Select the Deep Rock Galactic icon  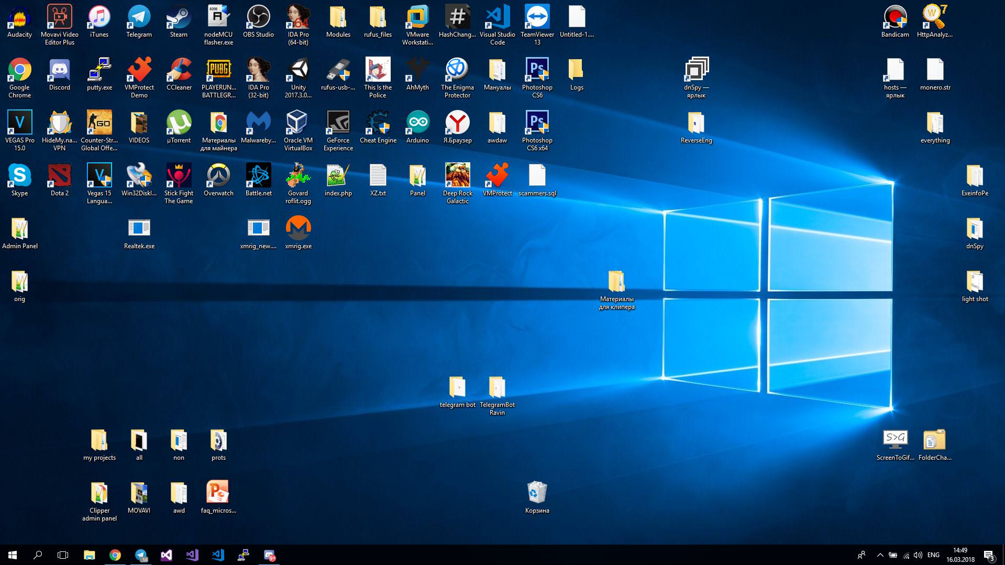(x=457, y=184)
